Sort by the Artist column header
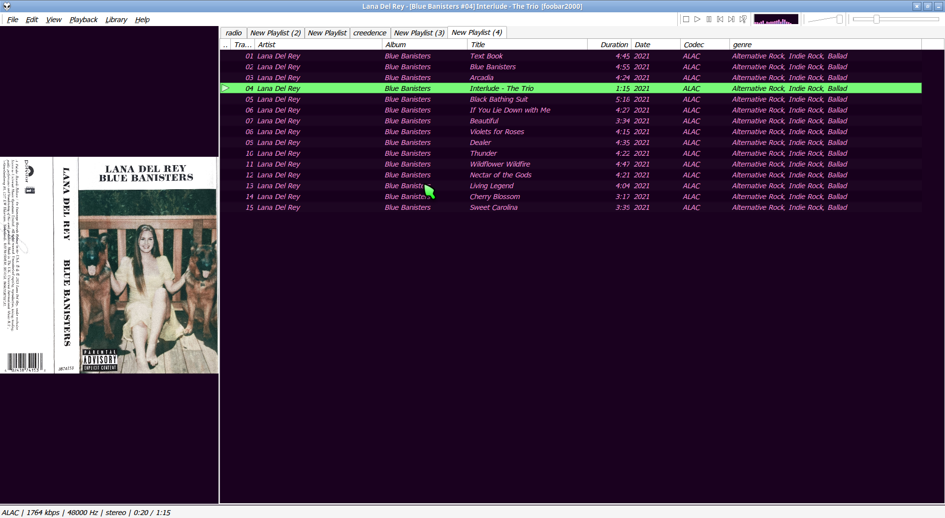The height and width of the screenshot is (518, 945). [318, 45]
